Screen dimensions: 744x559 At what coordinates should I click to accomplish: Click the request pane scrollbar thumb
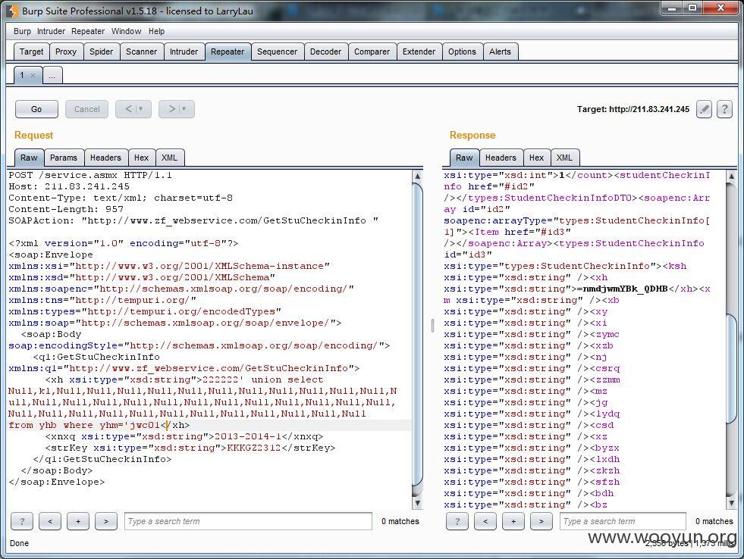coord(417,334)
